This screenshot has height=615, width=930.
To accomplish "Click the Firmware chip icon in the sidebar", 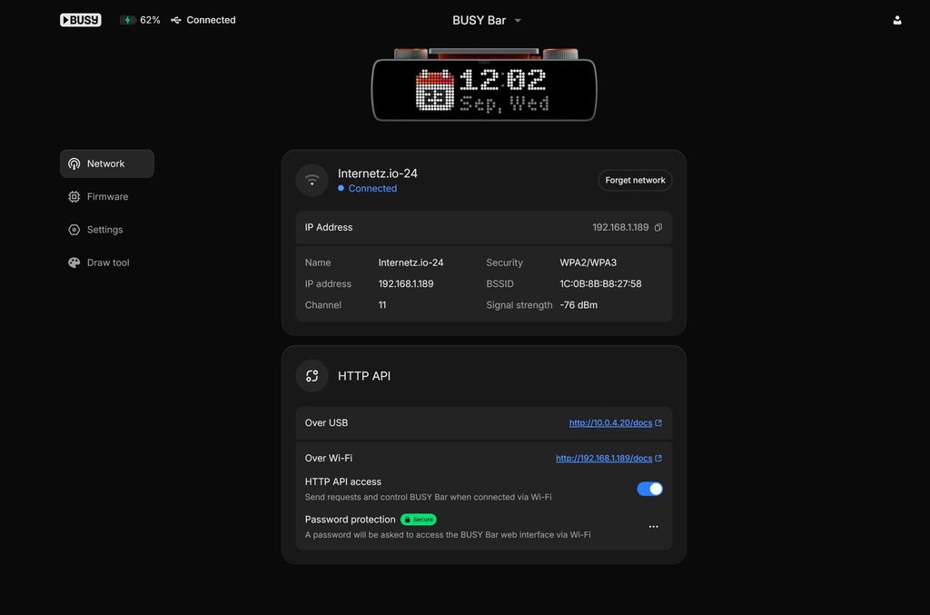I will pyautogui.click(x=74, y=197).
